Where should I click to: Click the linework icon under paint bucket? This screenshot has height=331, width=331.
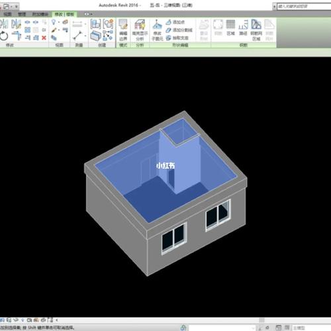pyautogui.click(x=66, y=30)
